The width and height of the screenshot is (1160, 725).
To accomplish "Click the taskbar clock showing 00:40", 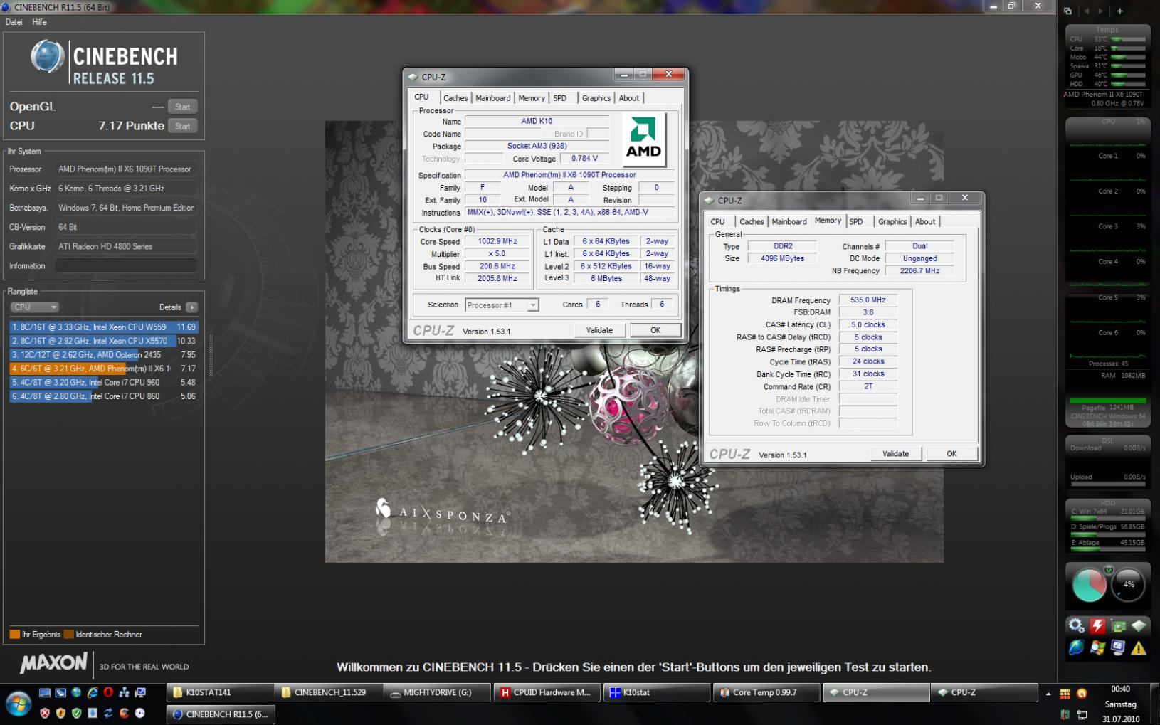I will (x=1120, y=689).
